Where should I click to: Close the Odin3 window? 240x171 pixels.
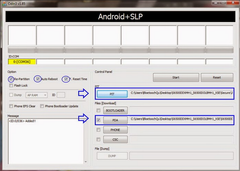[233, 3]
